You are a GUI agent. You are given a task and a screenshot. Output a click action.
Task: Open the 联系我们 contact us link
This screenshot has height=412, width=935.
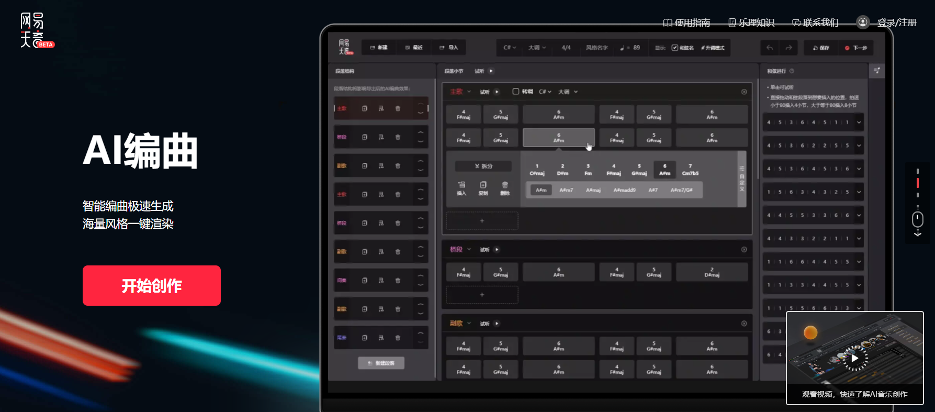(x=815, y=23)
